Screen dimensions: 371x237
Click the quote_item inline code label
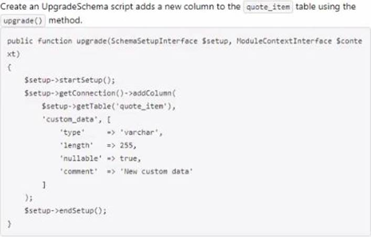268,7
